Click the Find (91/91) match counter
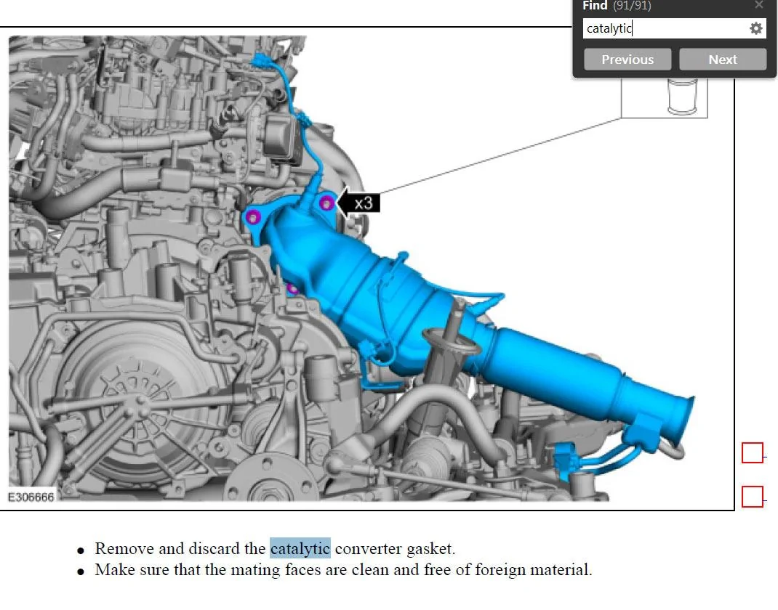Screen dimensions: 778x610 (632, 6)
